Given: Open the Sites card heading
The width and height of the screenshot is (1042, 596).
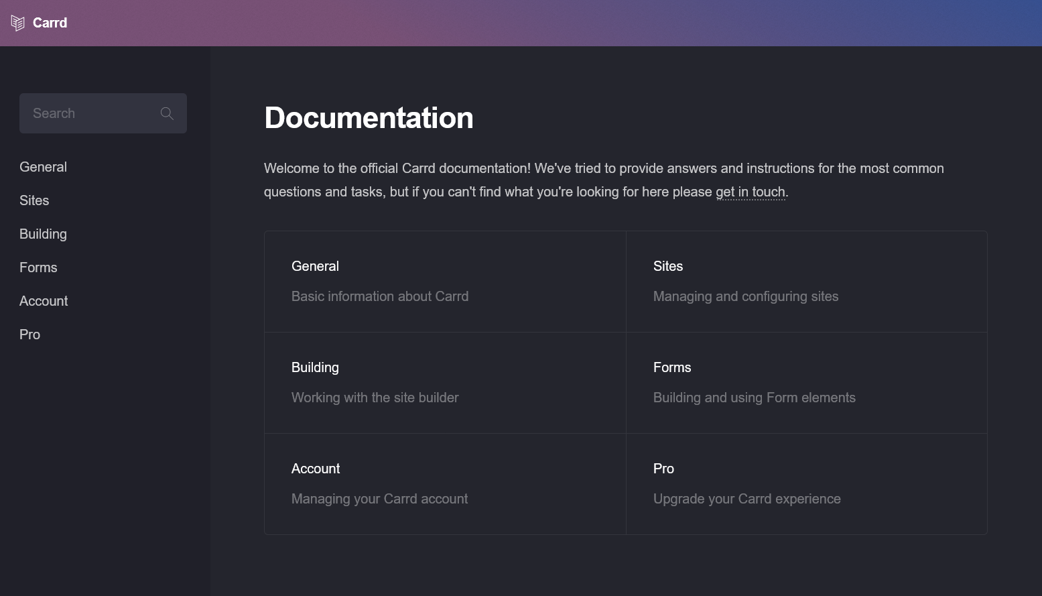Looking at the screenshot, I should click(667, 266).
